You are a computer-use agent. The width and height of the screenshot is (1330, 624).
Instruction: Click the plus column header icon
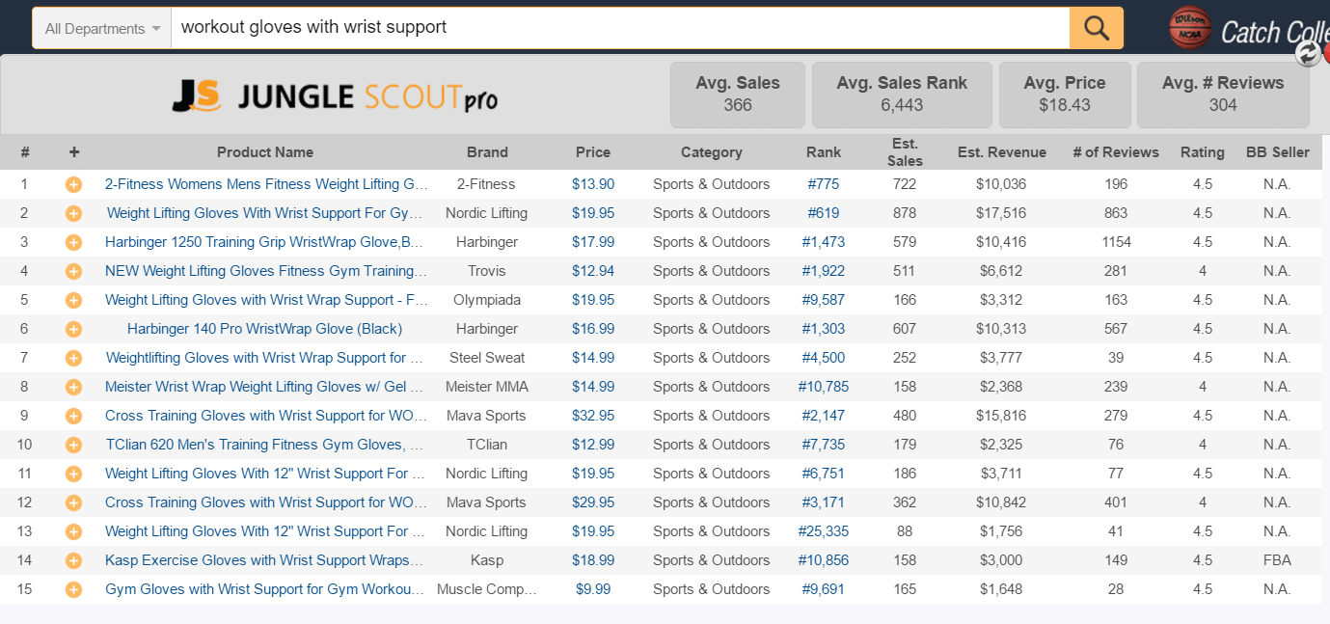74,152
